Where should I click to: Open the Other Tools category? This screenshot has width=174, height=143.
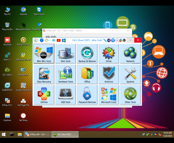tap(130, 95)
